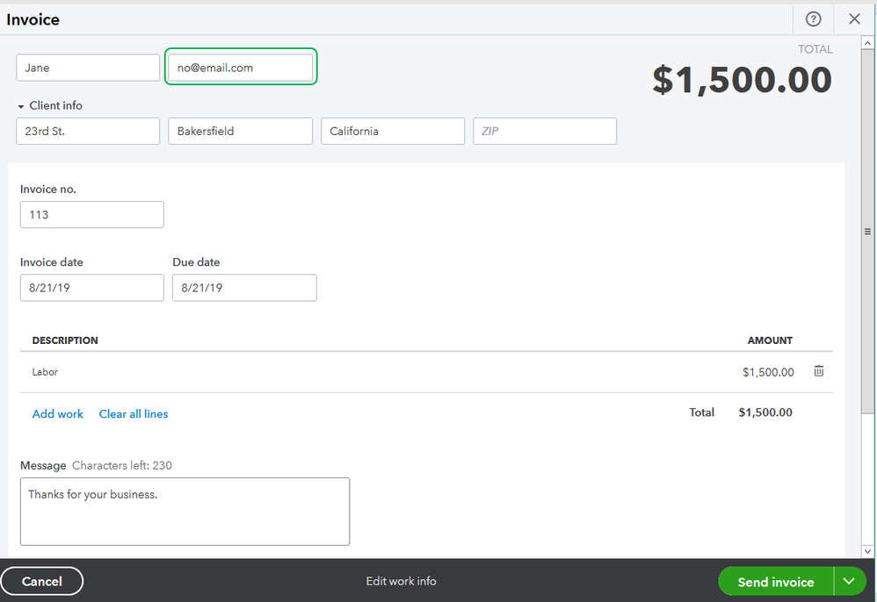Cancel the invoice
The image size is (877, 602).
point(42,581)
